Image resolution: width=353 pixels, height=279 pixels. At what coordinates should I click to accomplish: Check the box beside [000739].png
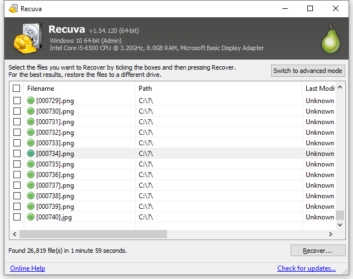point(17,207)
